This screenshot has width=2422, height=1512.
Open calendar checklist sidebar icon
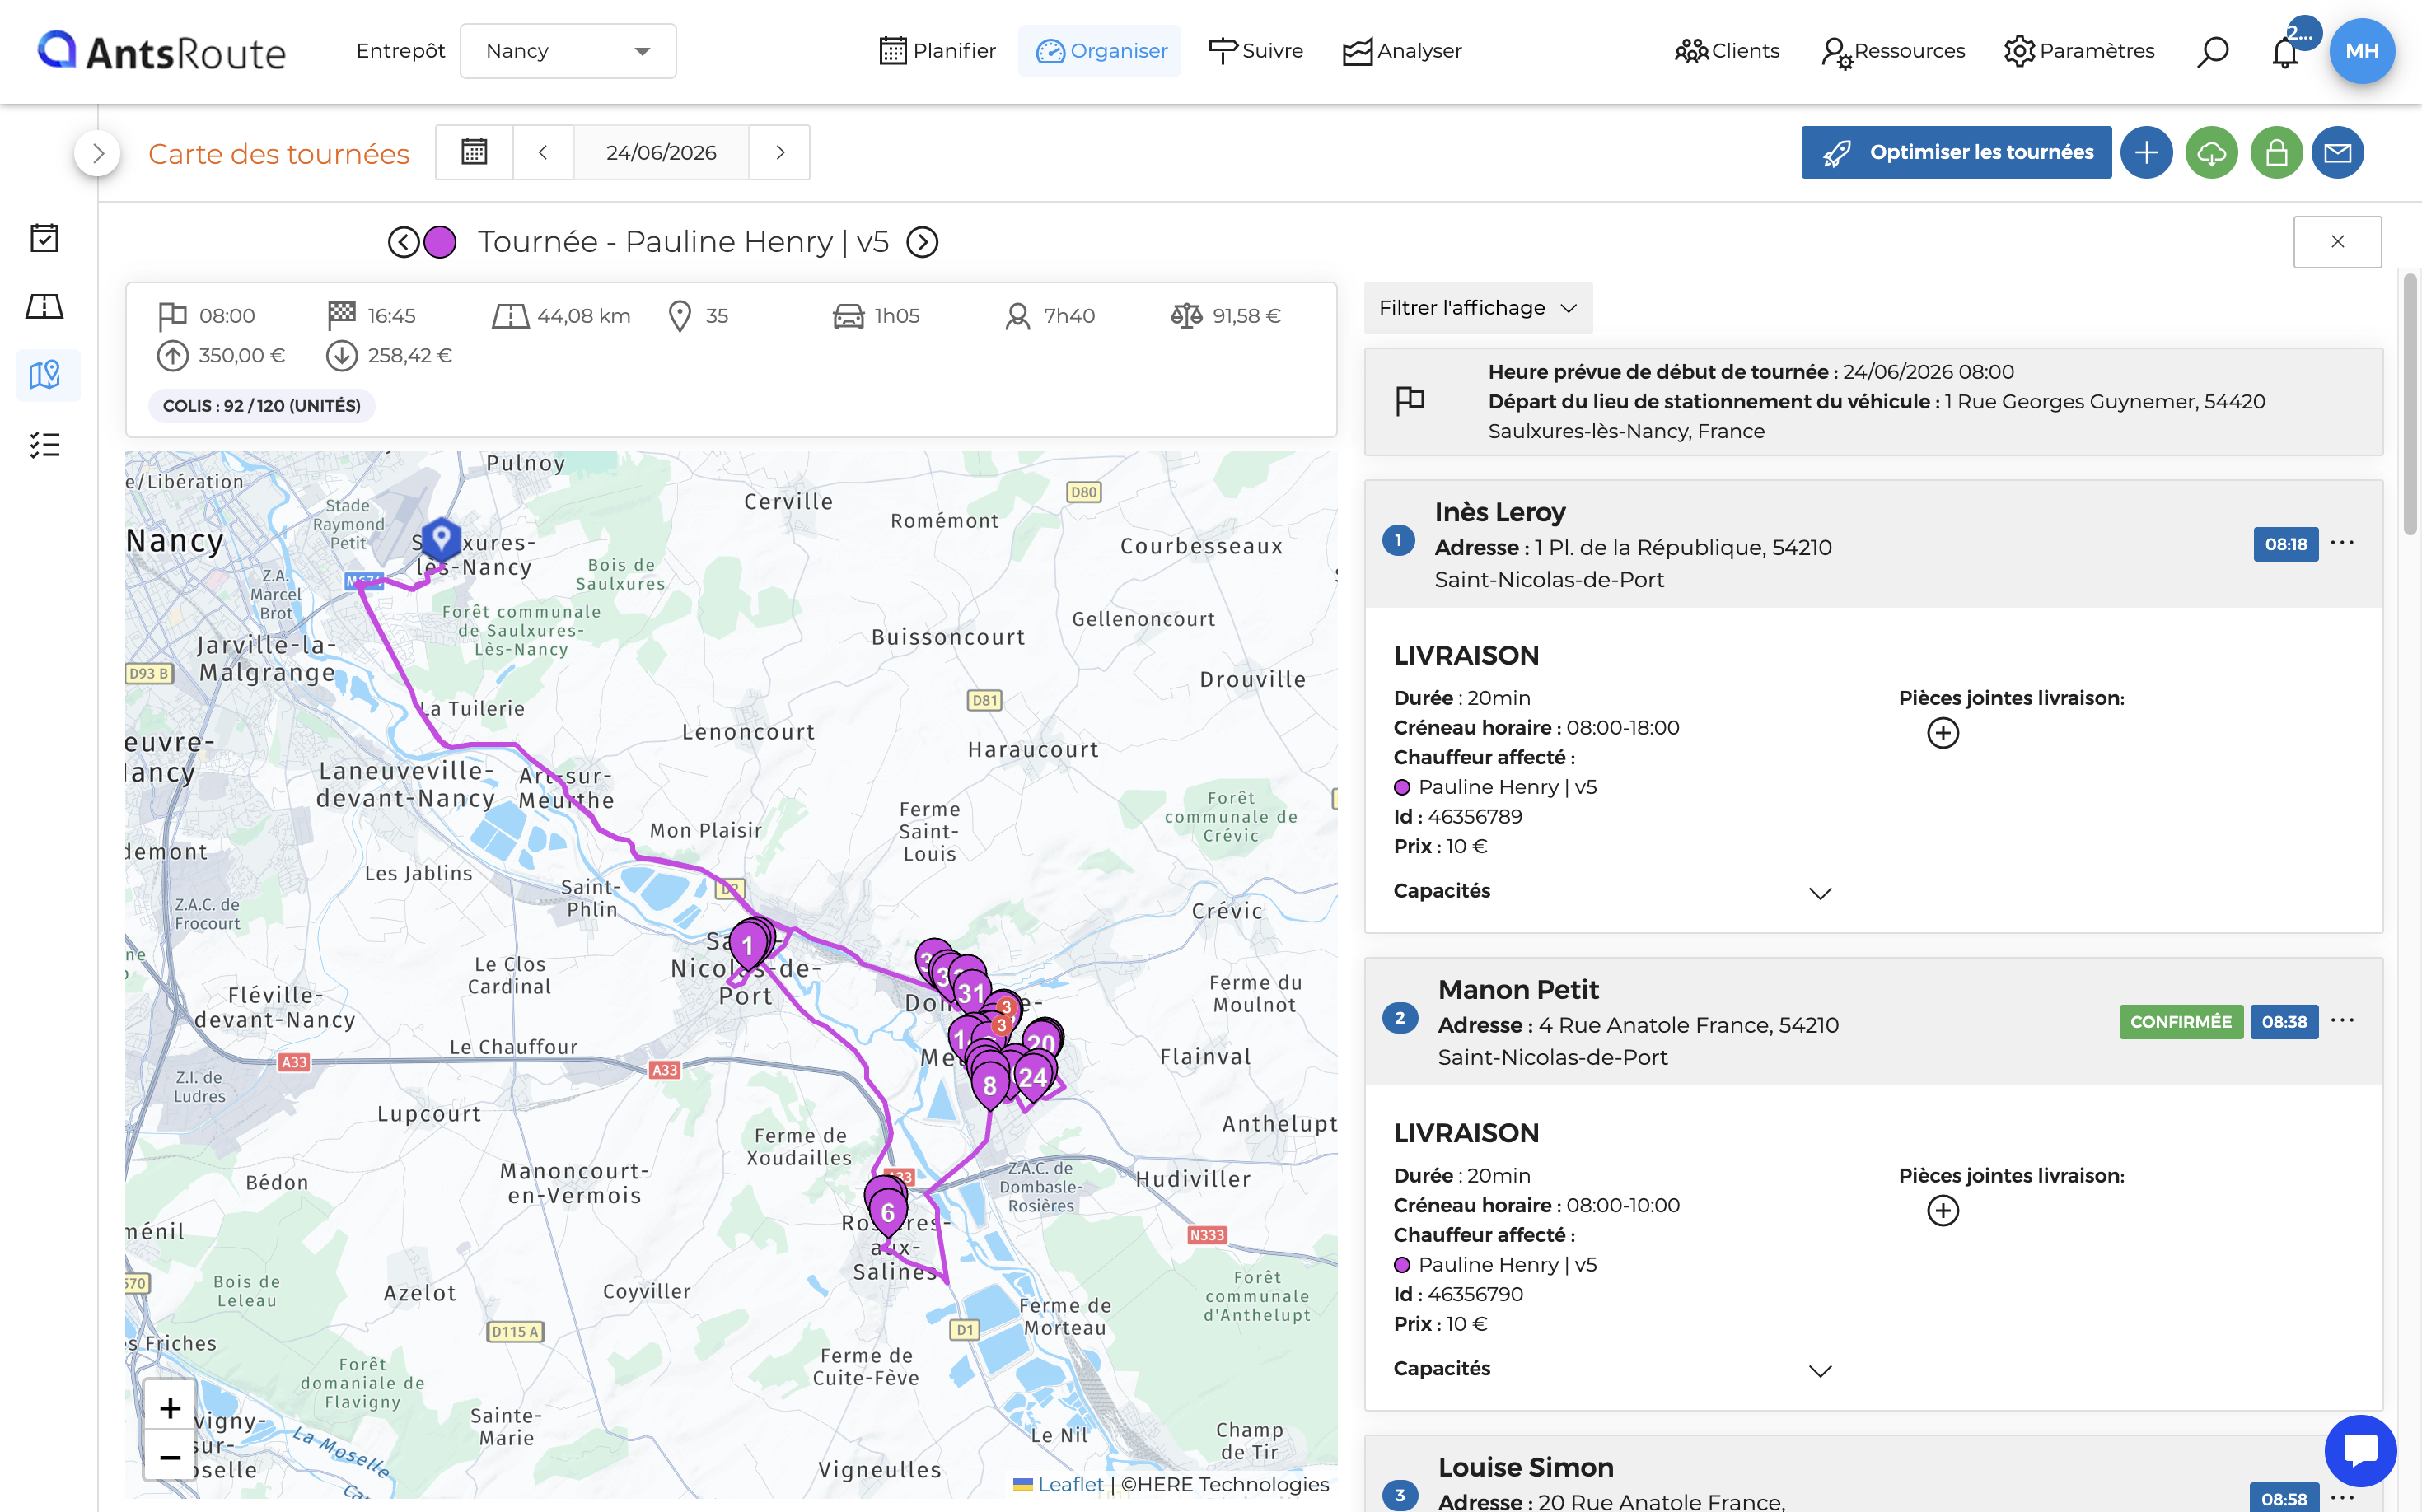pos(45,238)
